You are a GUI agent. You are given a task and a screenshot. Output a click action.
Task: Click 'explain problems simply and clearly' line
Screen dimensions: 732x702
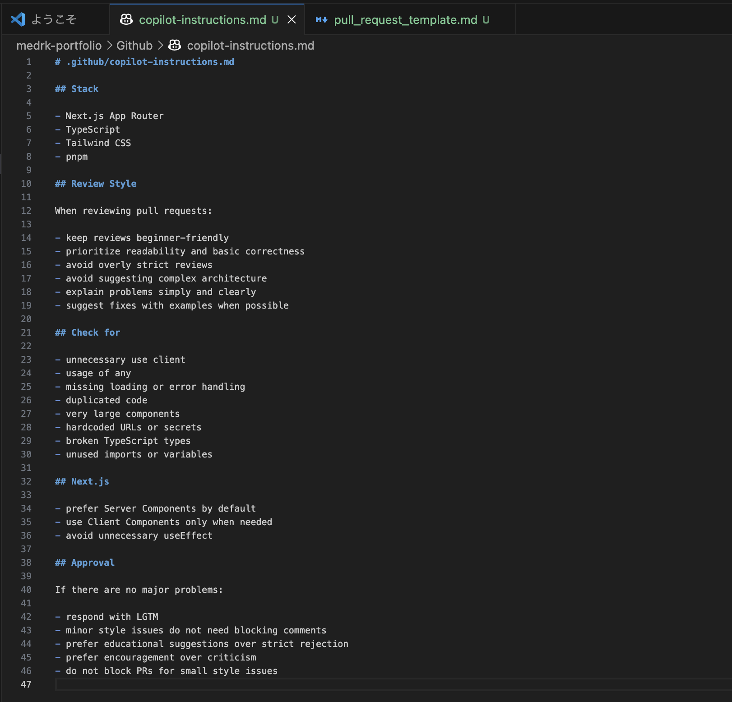click(x=161, y=292)
